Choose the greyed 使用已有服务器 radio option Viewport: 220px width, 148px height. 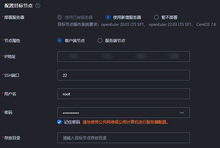[x=60, y=17]
